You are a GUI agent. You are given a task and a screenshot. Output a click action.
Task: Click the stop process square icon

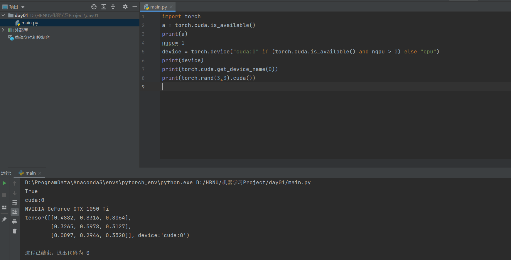click(x=4, y=195)
